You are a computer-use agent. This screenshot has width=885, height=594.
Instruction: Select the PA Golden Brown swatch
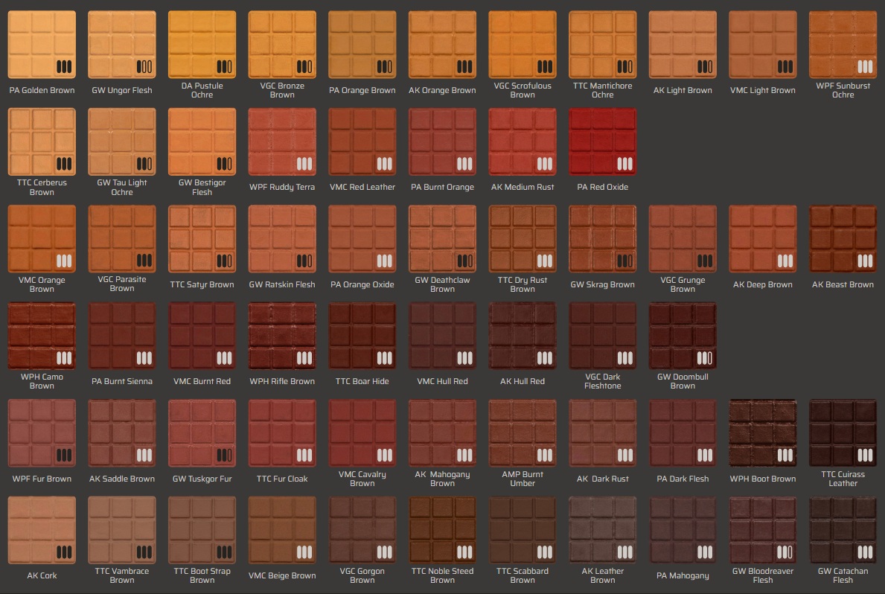click(42, 44)
